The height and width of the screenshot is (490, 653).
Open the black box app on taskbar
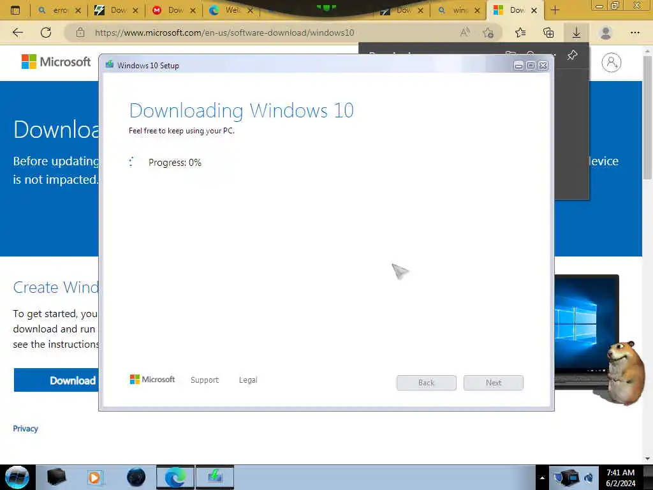point(56,477)
